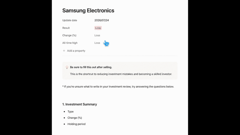Click the Change (%) property label
Viewport: 240px width, 135px height.
click(69, 35)
